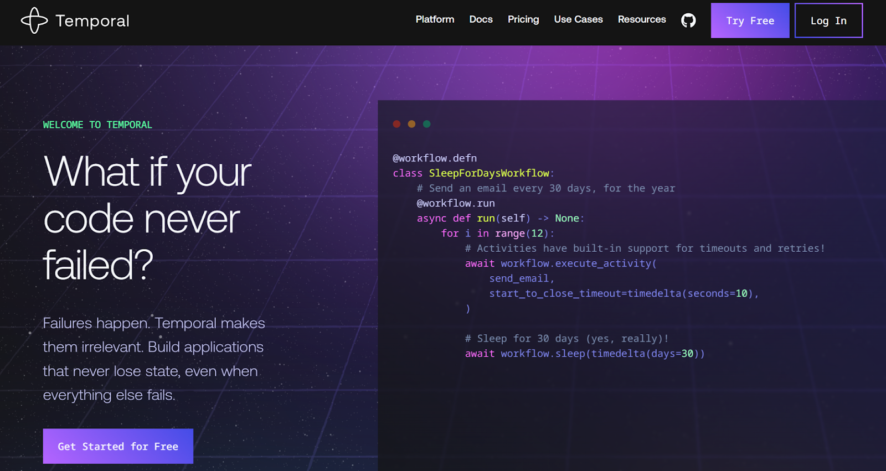The height and width of the screenshot is (471, 886).
Task: Click the Try Free button
Action: coord(750,20)
